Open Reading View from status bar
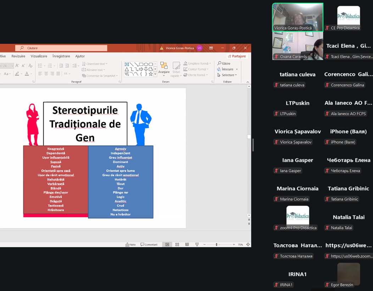This screenshot has width=373, height=291. 187,244
